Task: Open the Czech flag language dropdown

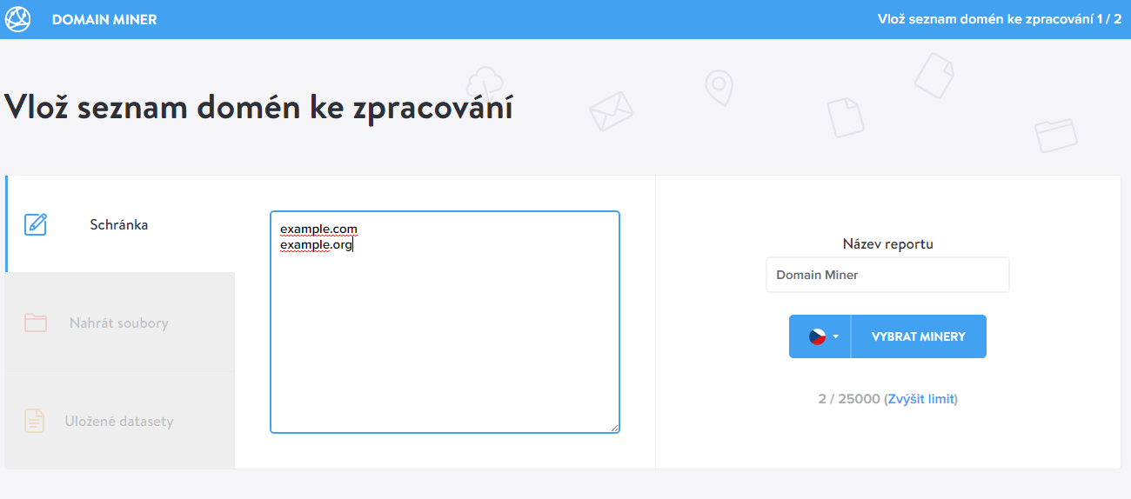Action: click(820, 336)
